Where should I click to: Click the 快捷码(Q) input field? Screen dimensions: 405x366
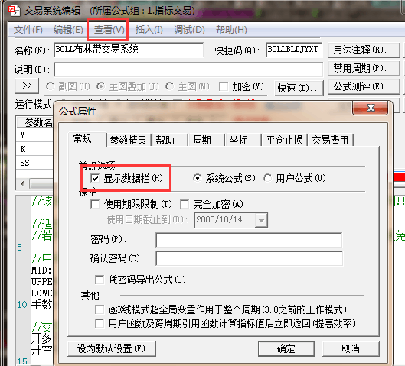(294, 50)
